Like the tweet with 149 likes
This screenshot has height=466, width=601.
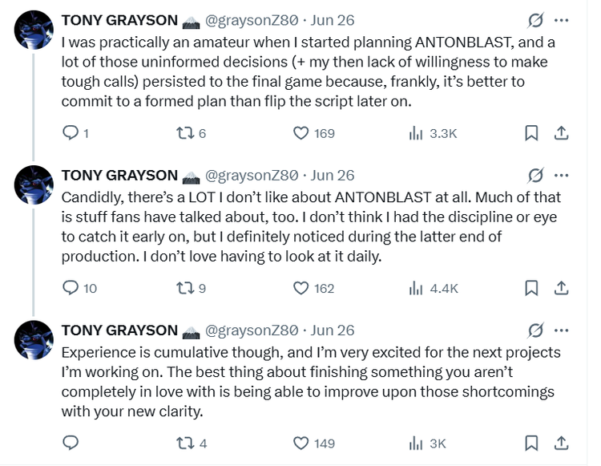tap(301, 442)
